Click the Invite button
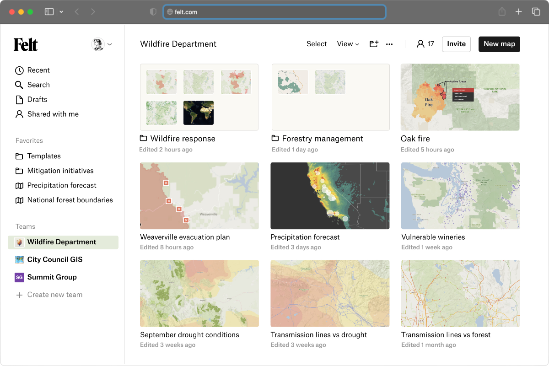Image resolution: width=549 pixels, height=366 pixels. pos(456,44)
